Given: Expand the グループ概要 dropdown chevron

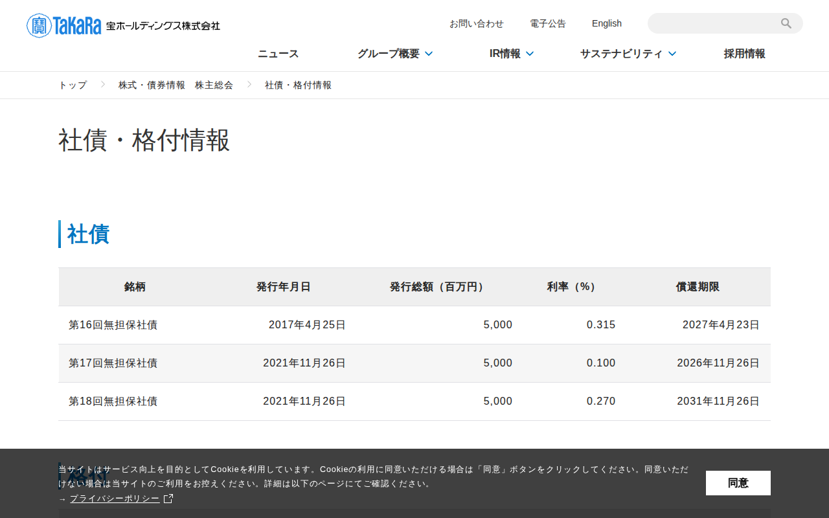Looking at the screenshot, I should click(x=429, y=54).
